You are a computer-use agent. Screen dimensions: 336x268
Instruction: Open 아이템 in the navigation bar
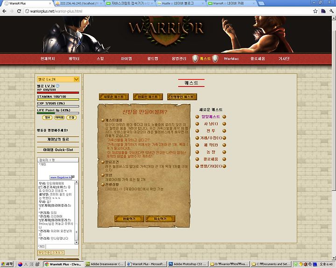(126, 59)
